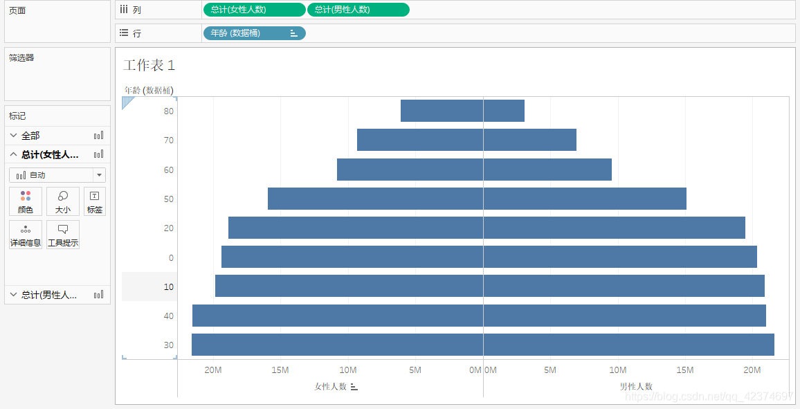Select the age bucket label 50
Screen dimensions: 800x409
point(168,199)
